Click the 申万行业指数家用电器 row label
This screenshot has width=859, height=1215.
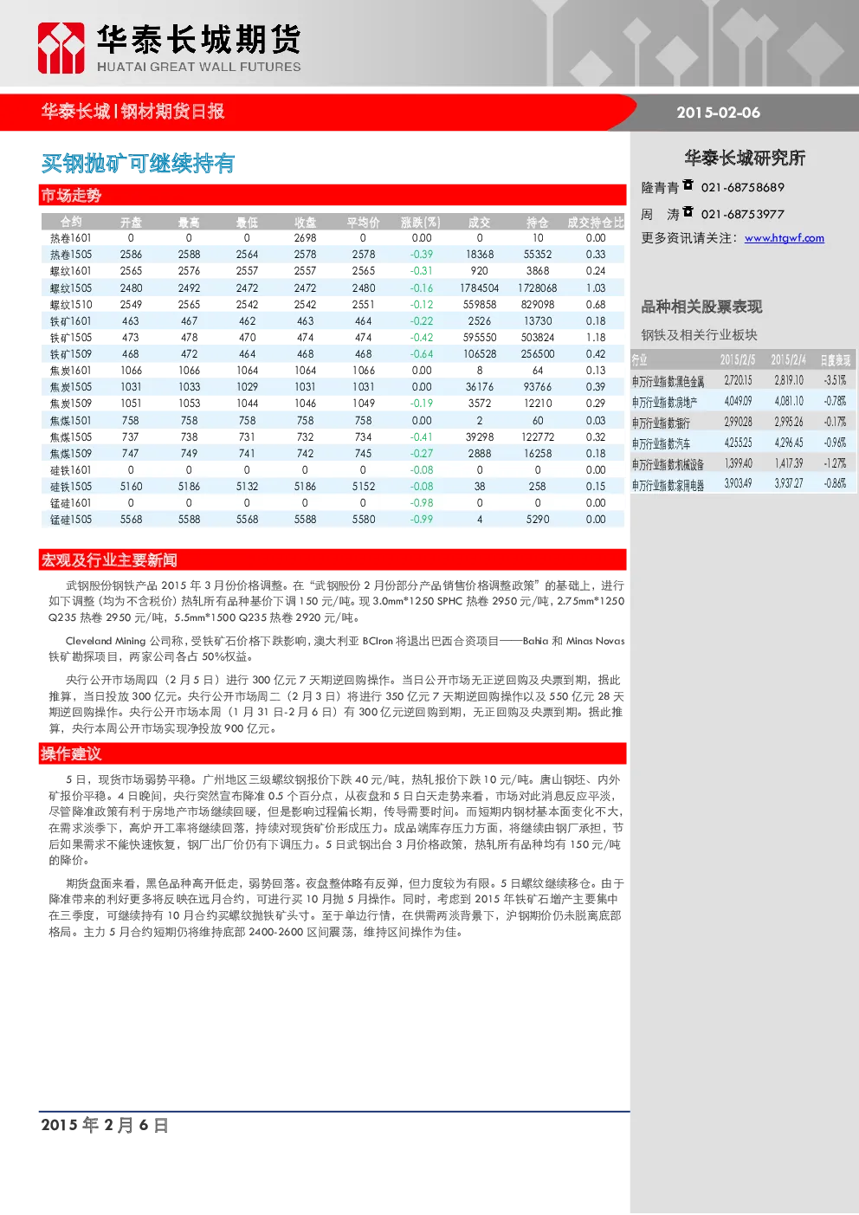pyautogui.click(x=668, y=485)
